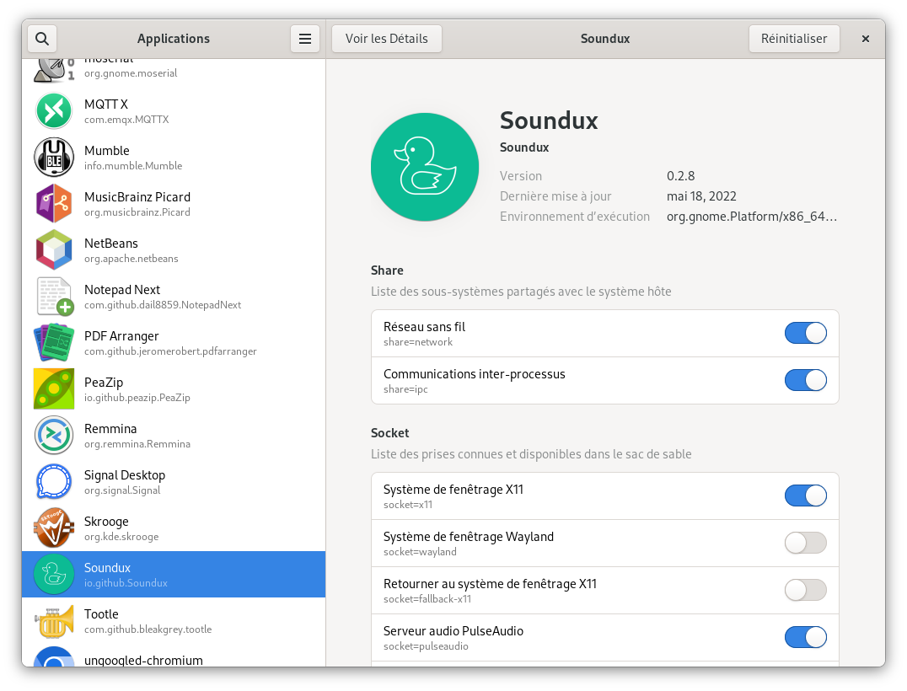Image resolution: width=907 pixels, height=691 pixels.
Task: Click the Tootle trumpet icon
Action: (x=54, y=620)
